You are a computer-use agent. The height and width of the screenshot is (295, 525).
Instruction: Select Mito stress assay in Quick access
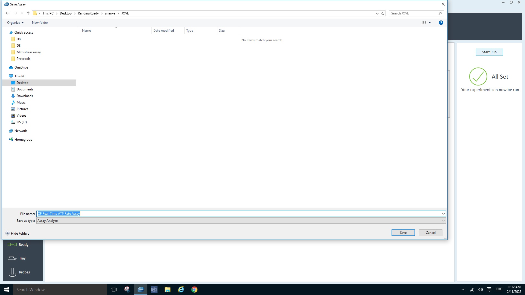28,52
